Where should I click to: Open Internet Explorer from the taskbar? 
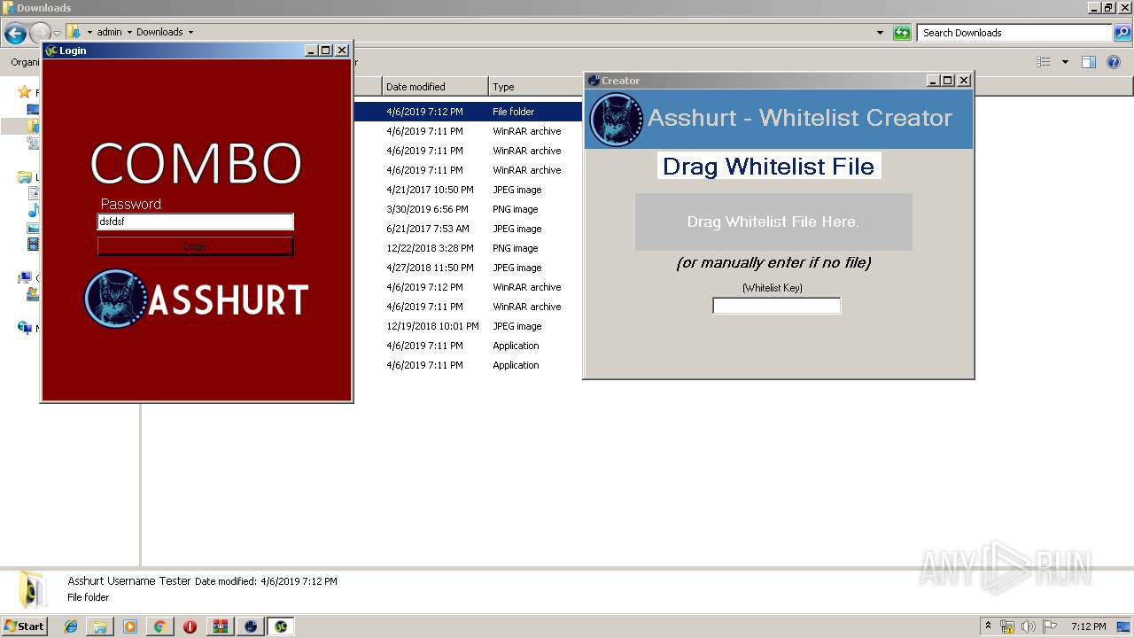tap(71, 626)
